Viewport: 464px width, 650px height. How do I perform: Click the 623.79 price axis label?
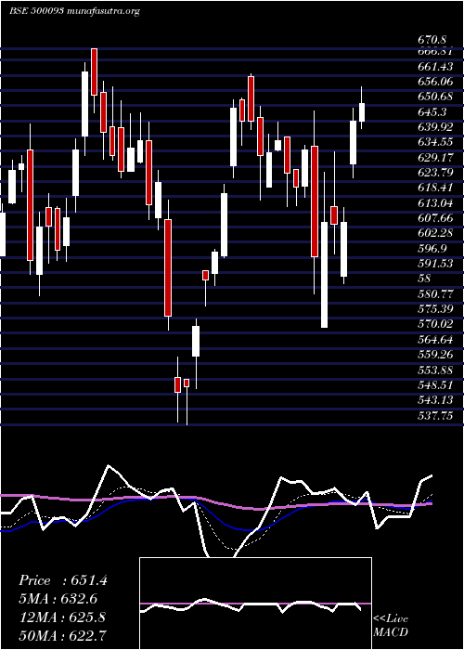435,173
